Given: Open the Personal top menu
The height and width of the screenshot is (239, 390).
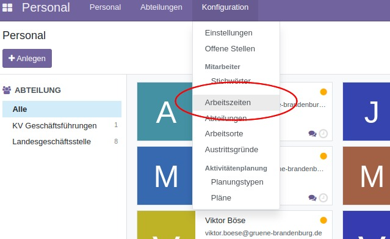Looking at the screenshot, I should (x=105, y=7).
